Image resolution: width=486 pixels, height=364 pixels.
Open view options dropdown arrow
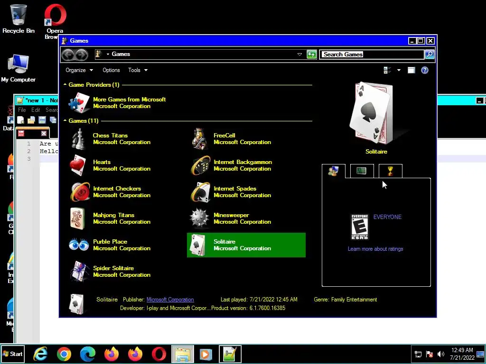tap(399, 70)
